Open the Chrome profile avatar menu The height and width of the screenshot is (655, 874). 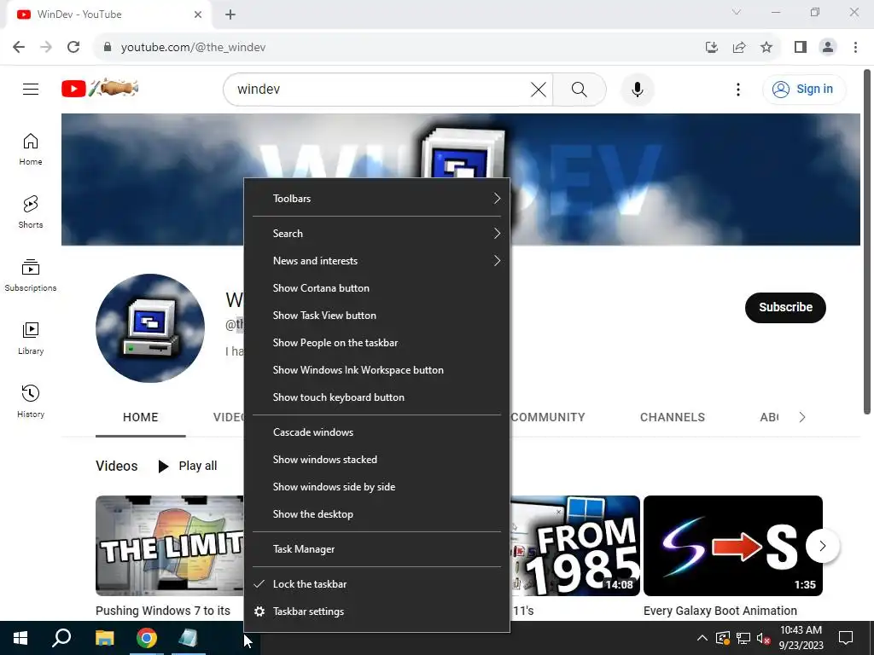828,48
